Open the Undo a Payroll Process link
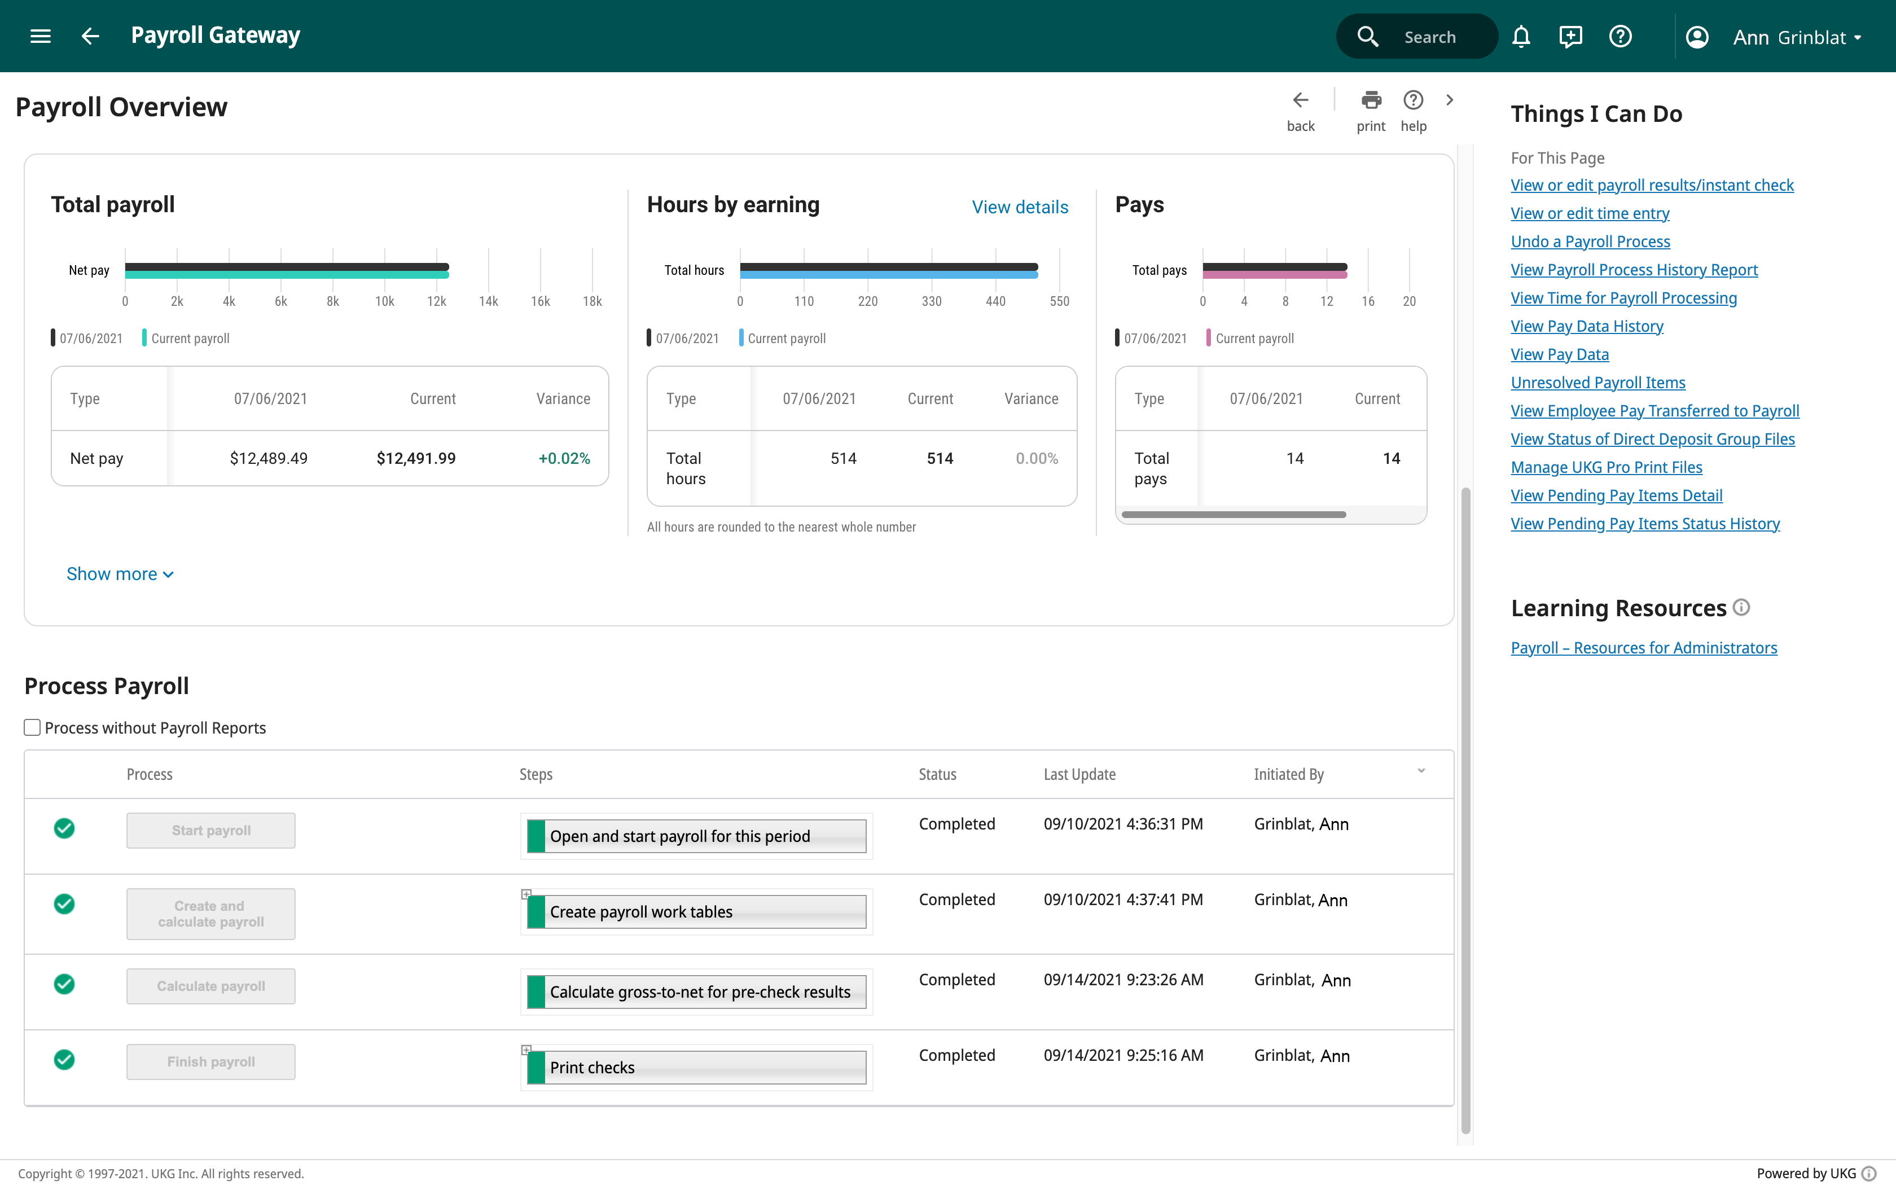The image size is (1896, 1185). pos(1591,242)
